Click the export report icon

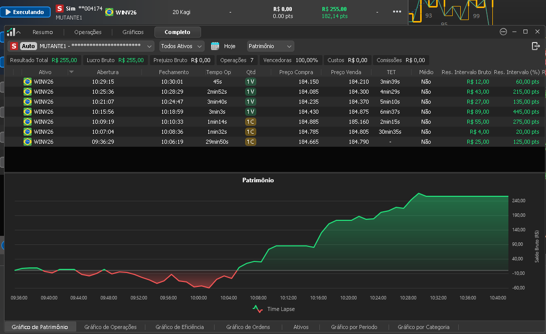536,46
